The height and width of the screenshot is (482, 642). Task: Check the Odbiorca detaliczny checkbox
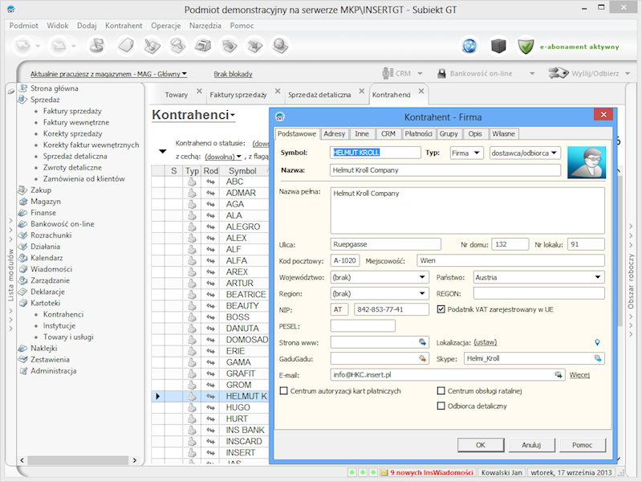pyautogui.click(x=441, y=406)
